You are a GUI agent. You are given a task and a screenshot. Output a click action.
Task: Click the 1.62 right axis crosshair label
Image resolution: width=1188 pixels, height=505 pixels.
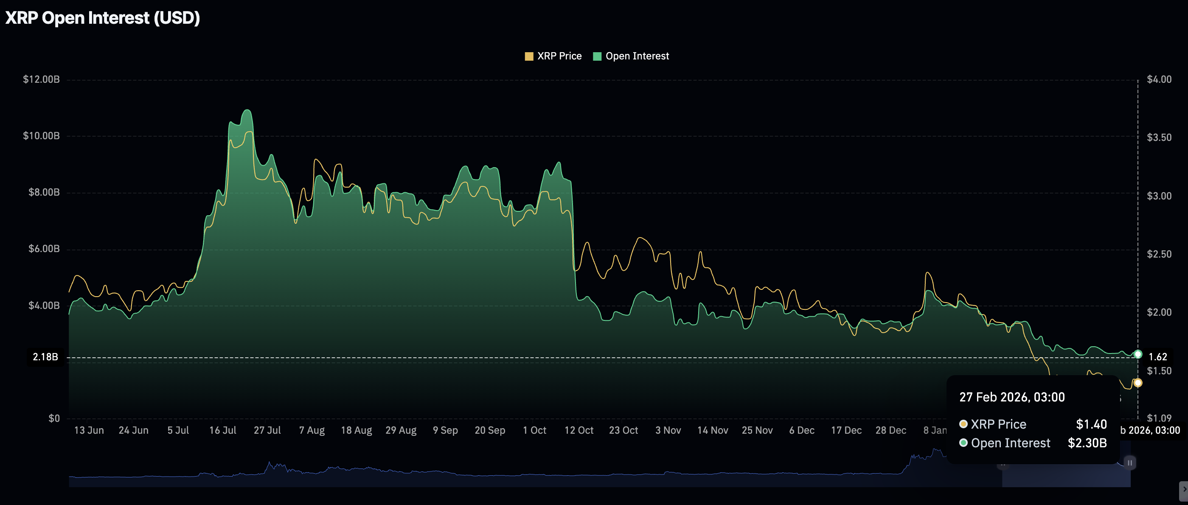point(1157,357)
